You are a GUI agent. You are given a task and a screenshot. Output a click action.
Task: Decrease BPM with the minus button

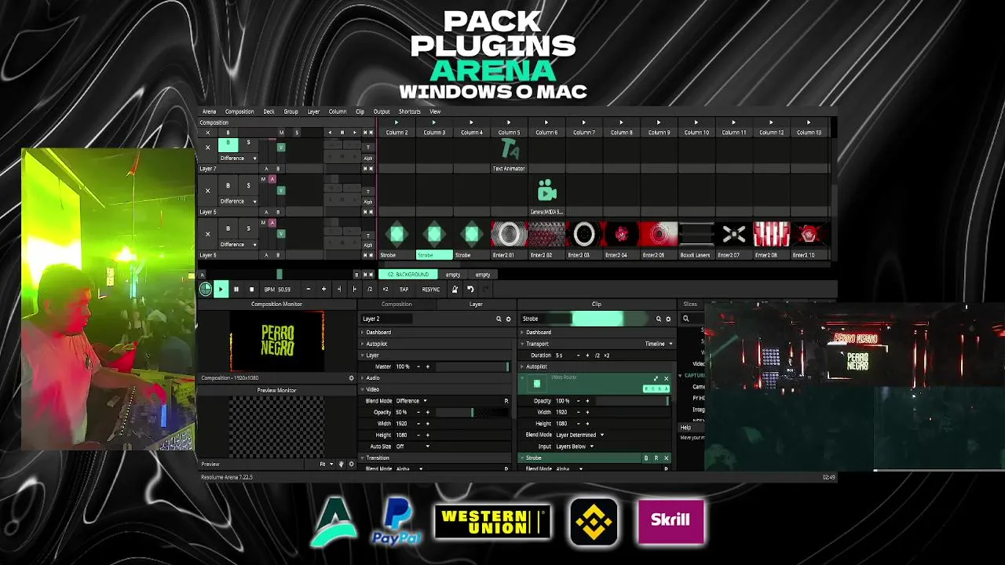pyautogui.click(x=308, y=290)
